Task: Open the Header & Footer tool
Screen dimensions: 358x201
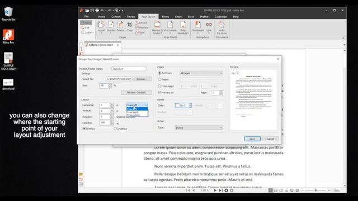Action: (157, 27)
